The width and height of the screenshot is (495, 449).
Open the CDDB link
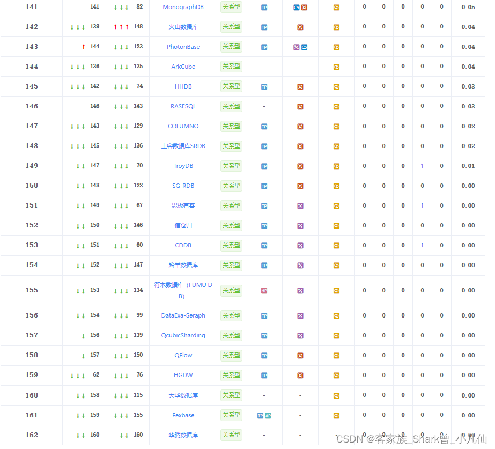coord(183,245)
